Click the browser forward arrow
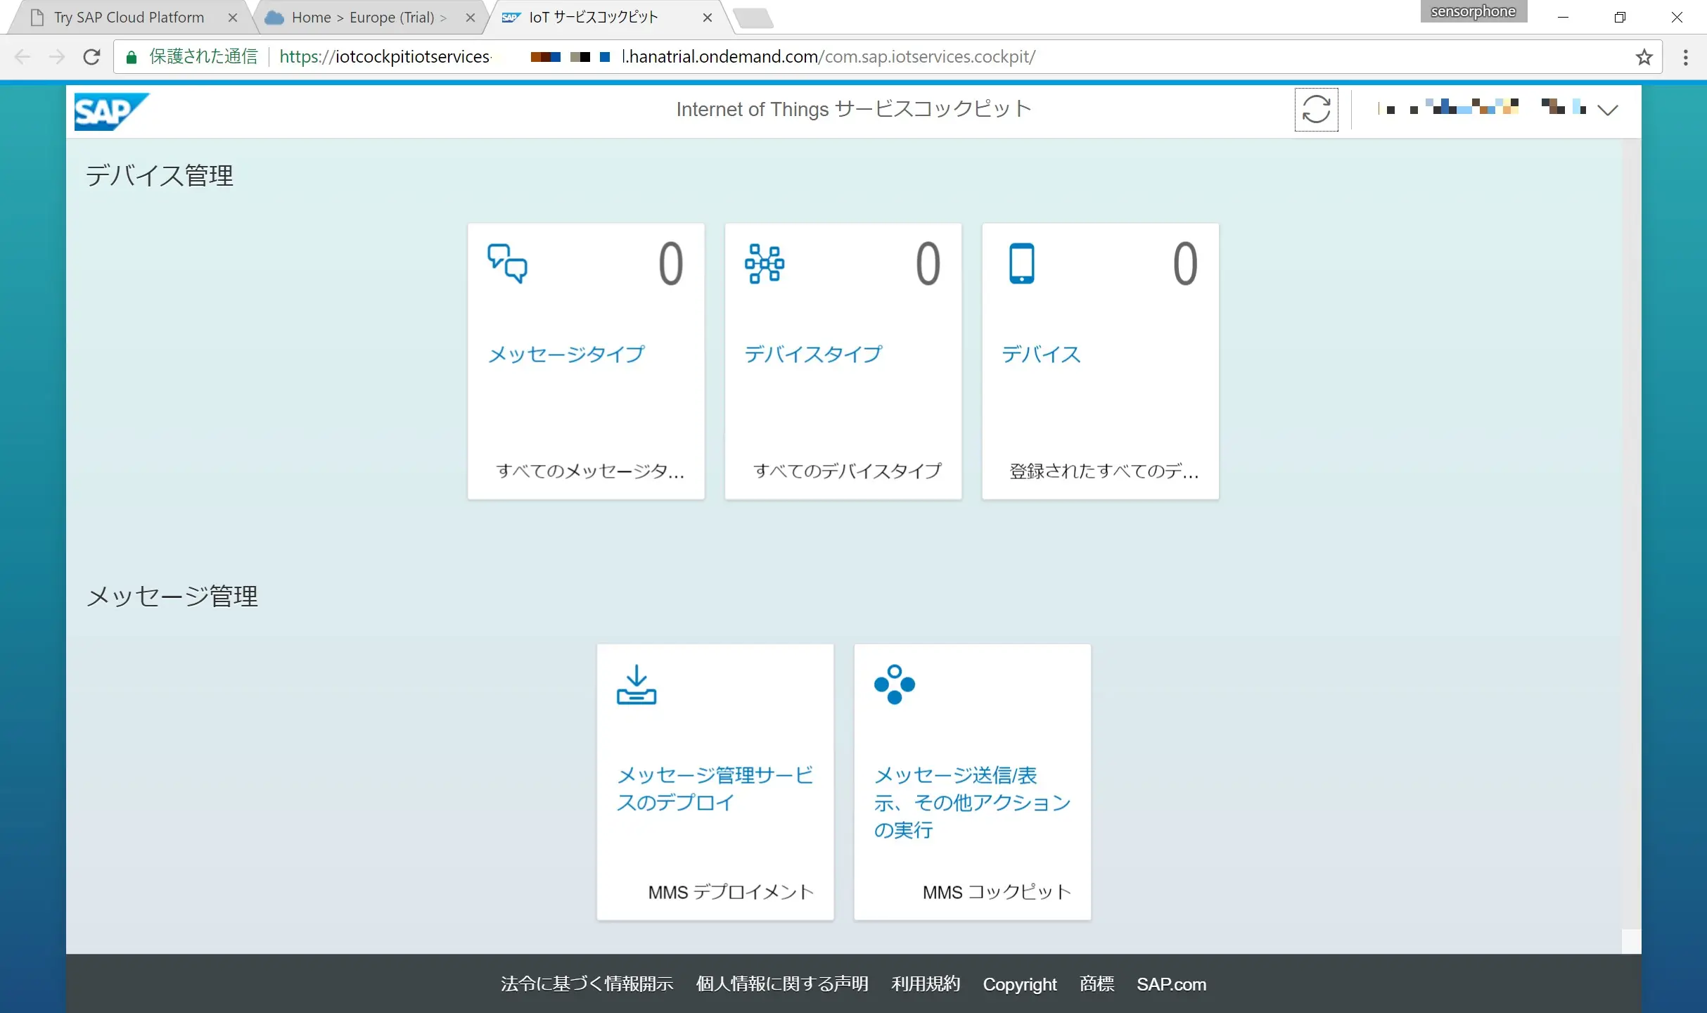The width and height of the screenshot is (1707, 1013). pos(57,57)
